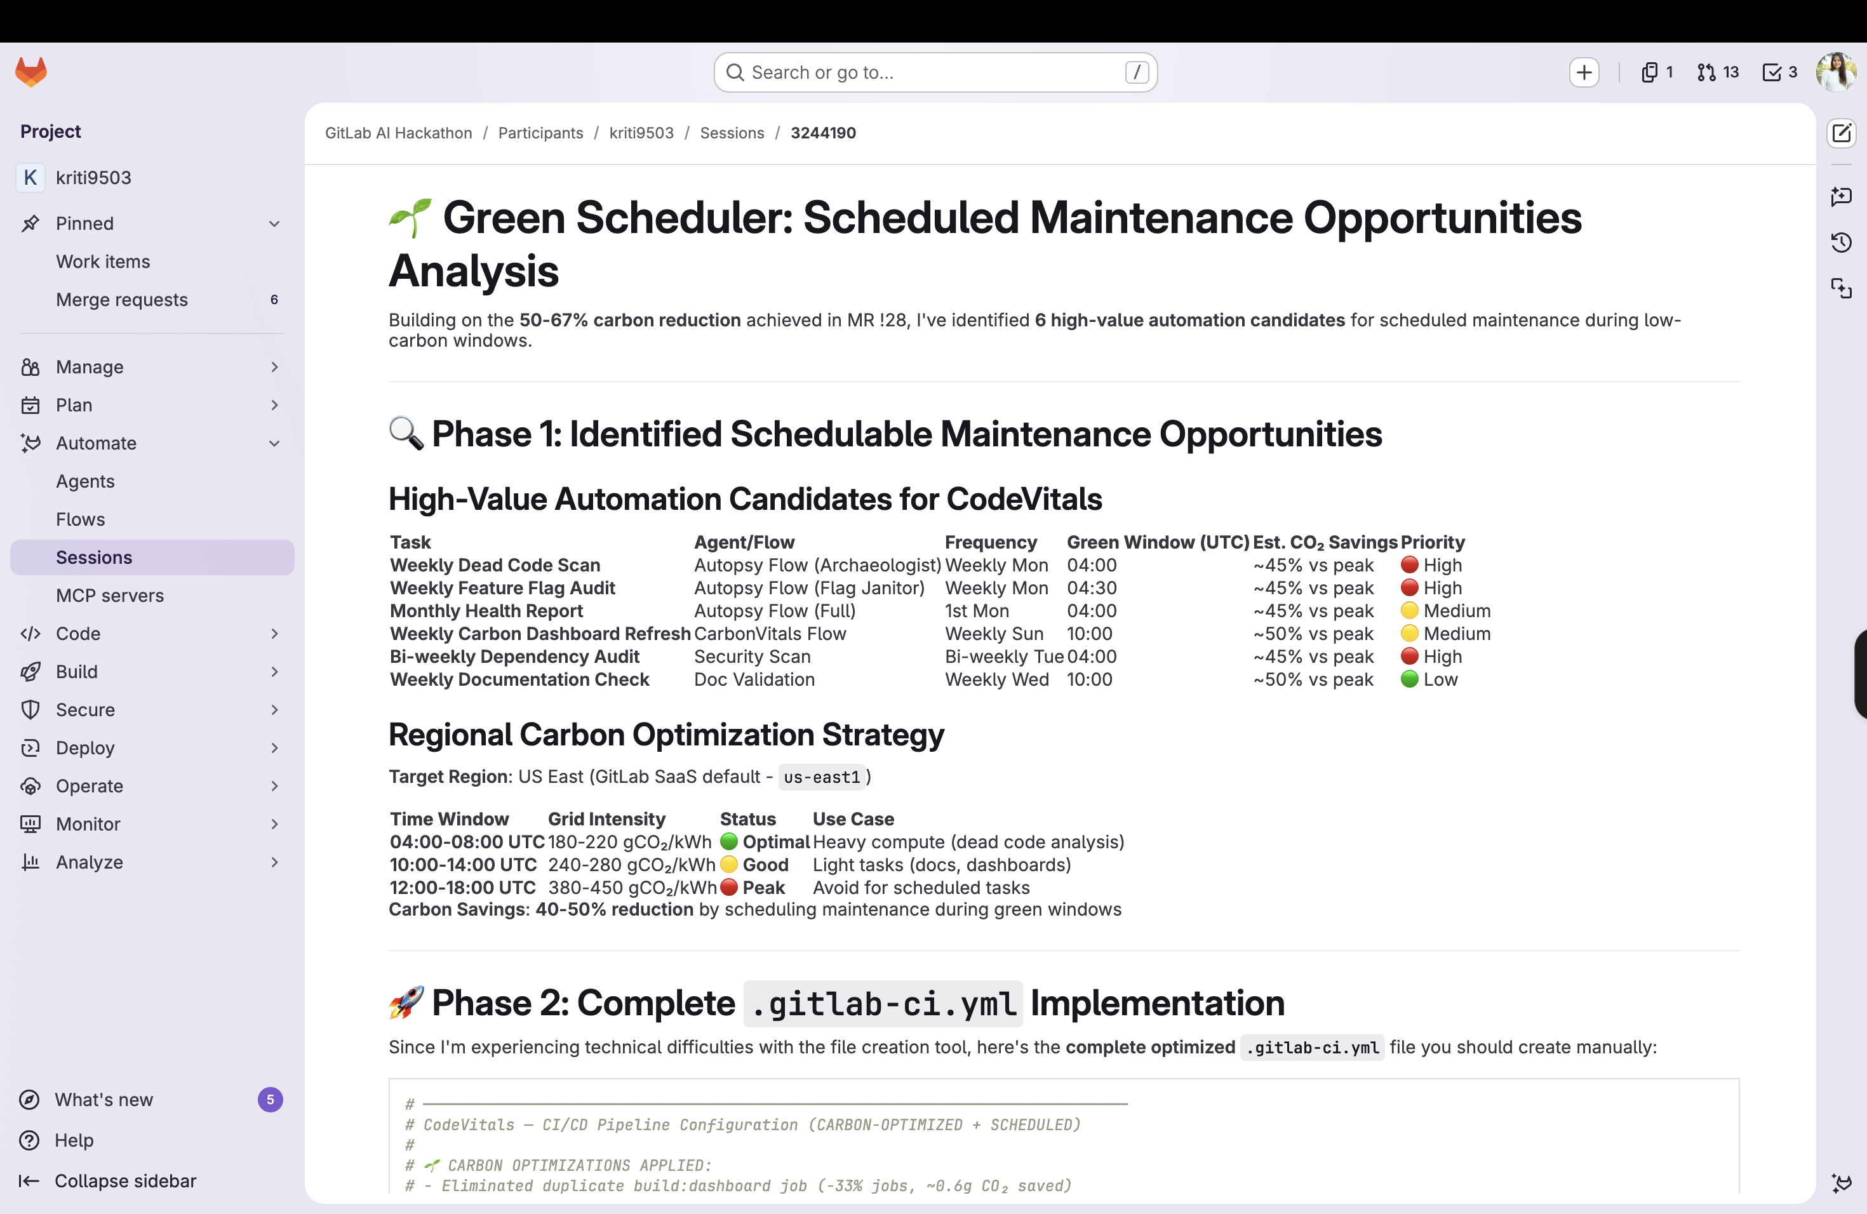Screen dimensions: 1867x1214
Task: Open the Flows page
Action: tap(80, 519)
